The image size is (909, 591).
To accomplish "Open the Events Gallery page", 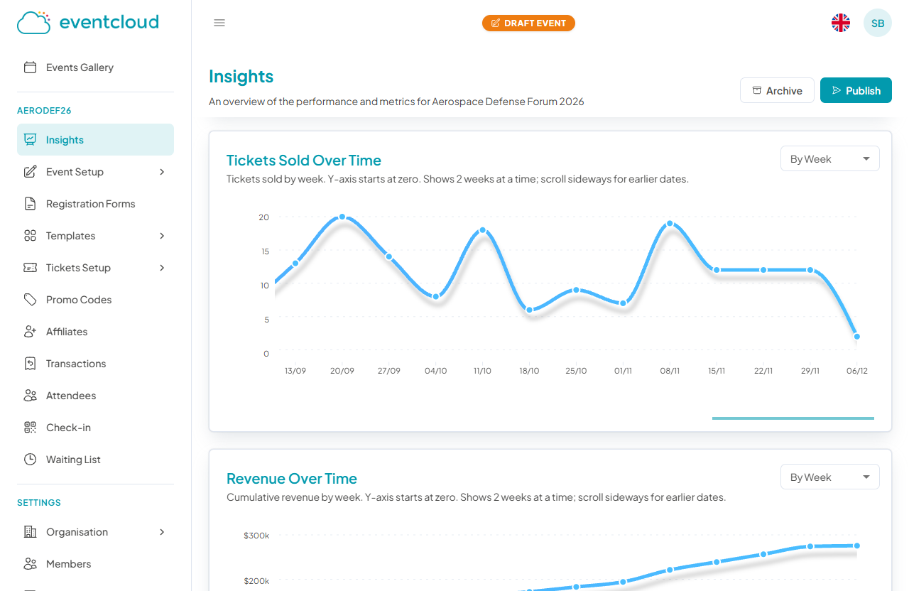I will click(x=95, y=67).
